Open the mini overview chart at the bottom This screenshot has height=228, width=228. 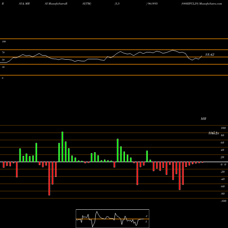(113, 218)
